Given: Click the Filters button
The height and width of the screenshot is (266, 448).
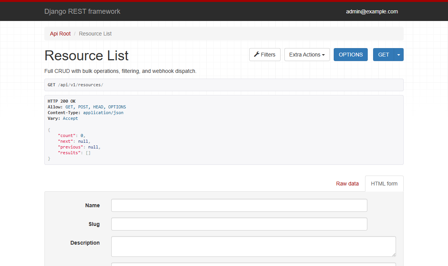Looking at the screenshot, I should point(265,55).
